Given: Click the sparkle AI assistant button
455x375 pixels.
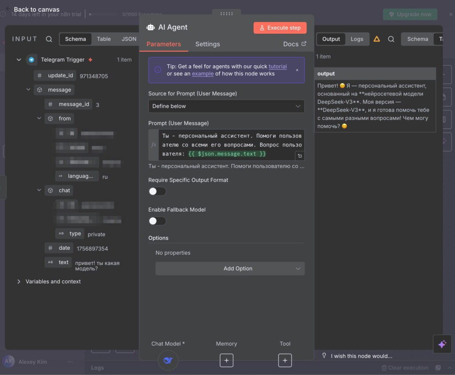Looking at the screenshot, I should tap(442, 344).
